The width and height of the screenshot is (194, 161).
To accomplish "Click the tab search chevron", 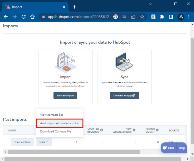I will tap(150, 4).
